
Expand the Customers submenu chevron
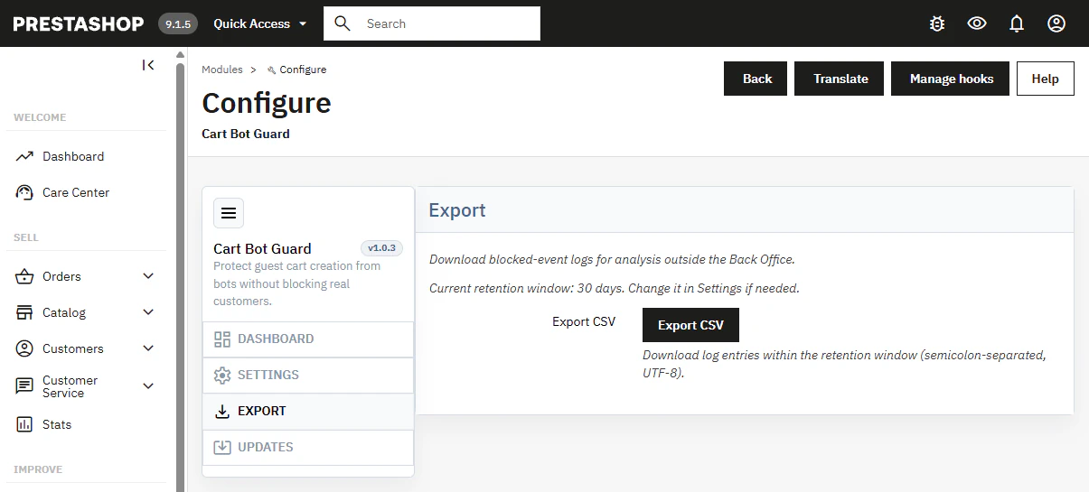(x=149, y=348)
